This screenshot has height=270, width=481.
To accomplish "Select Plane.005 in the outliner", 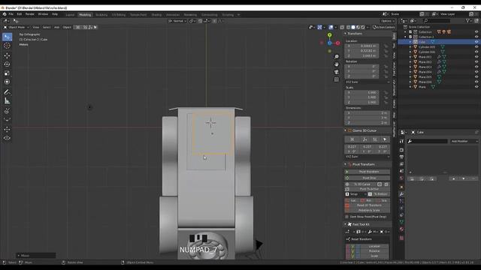I will [425, 76].
